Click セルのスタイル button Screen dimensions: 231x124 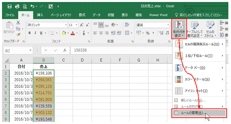pyautogui.click(x=210, y=29)
